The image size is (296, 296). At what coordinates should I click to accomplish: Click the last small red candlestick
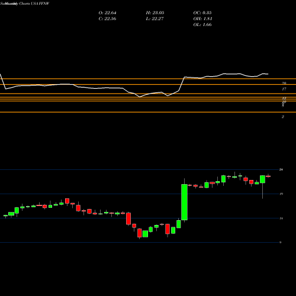[x=268, y=176]
